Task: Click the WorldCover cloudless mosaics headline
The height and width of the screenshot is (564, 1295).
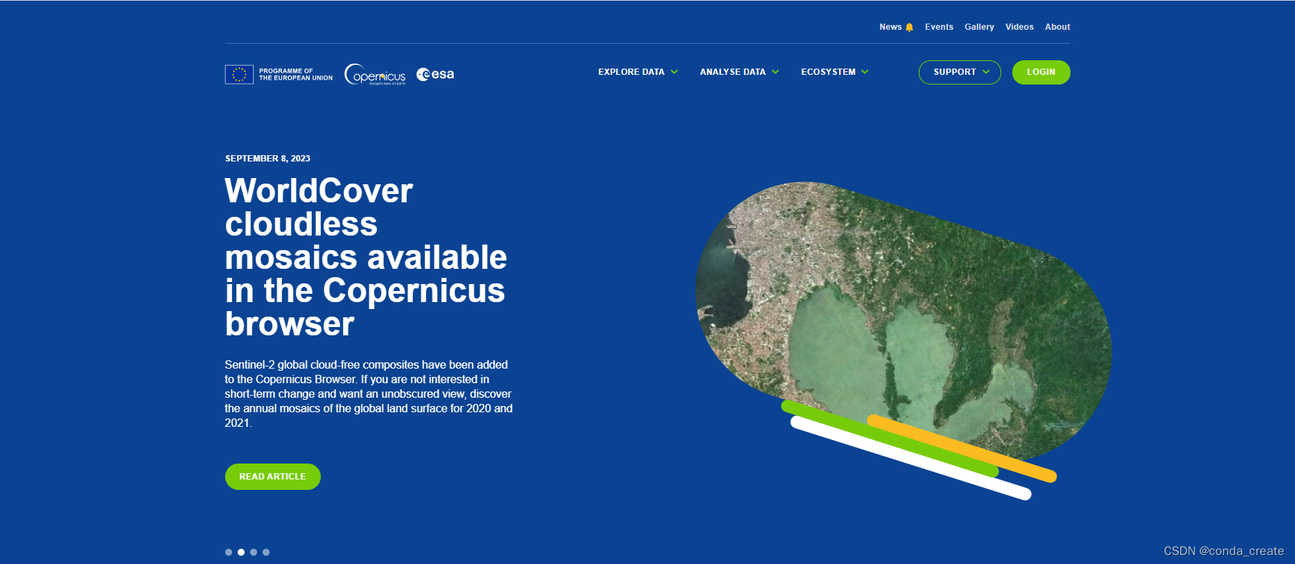Action: tap(366, 257)
